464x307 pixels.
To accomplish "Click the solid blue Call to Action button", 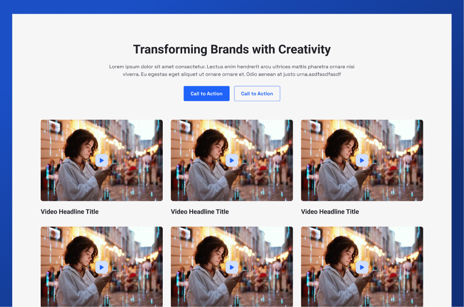I will click(x=206, y=93).
